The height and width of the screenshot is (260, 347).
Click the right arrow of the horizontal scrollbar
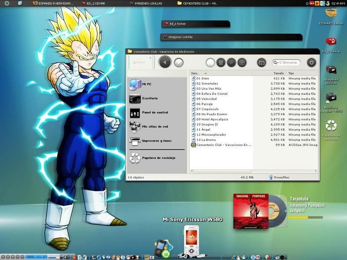click(x=316, y=171)
